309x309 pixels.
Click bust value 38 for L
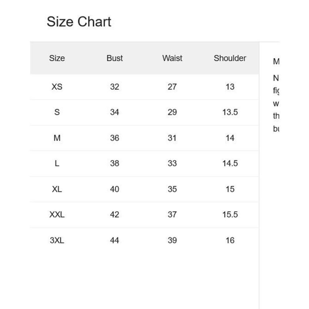click(x=115, y=163)
